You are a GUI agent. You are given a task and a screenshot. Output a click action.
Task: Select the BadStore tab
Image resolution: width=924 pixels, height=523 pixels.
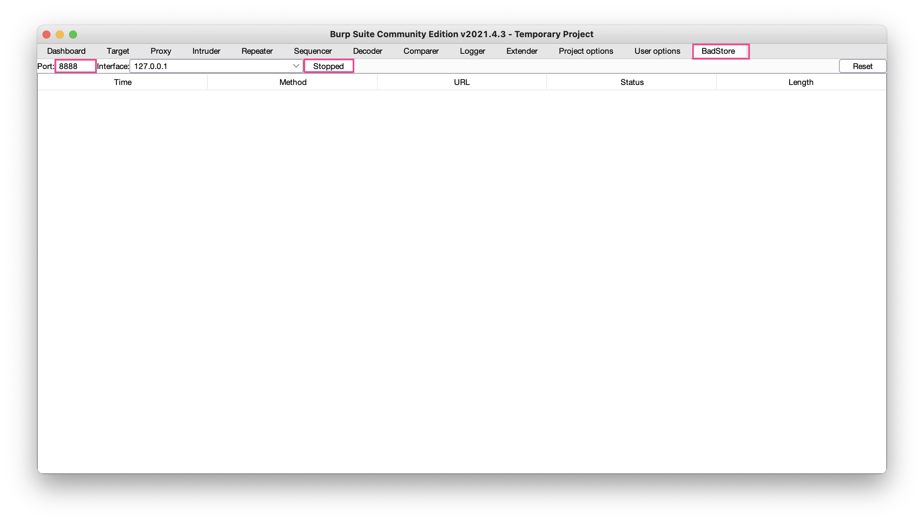pyautogui.click(x=718, y=51)
